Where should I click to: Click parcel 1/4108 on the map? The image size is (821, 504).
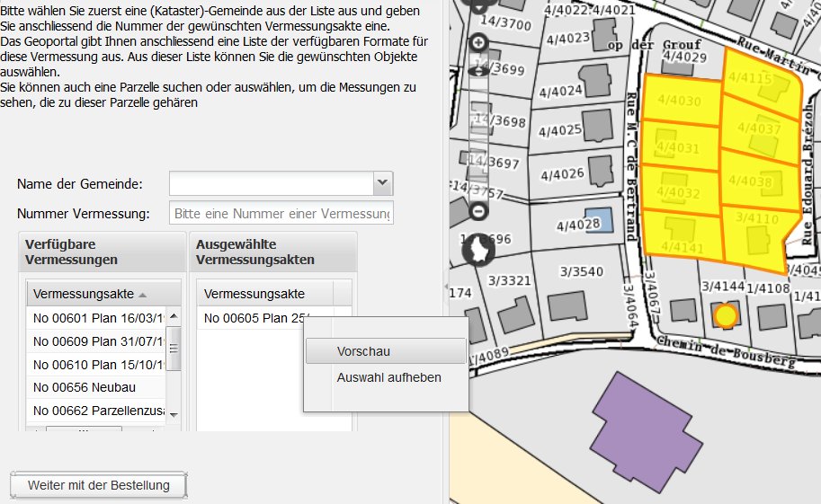[x=768, y=288]
